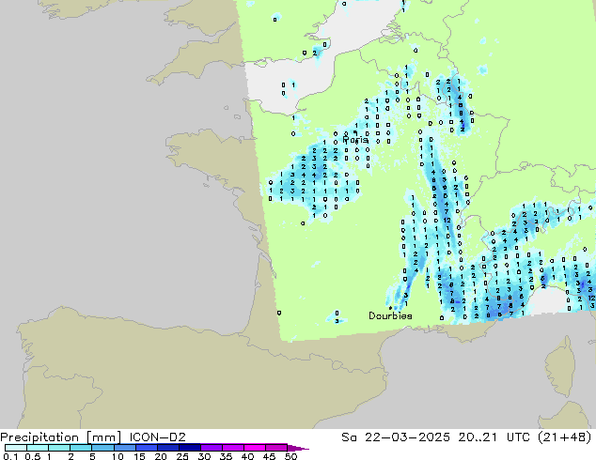
Task: Click the legend value '0.1'
Action: tap(10, 456)
